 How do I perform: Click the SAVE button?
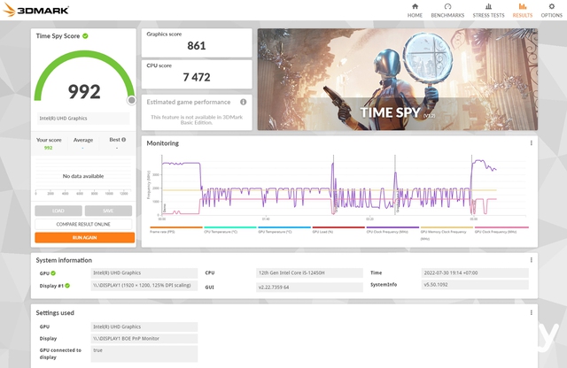pyautogui.click(x=108, y=211)
